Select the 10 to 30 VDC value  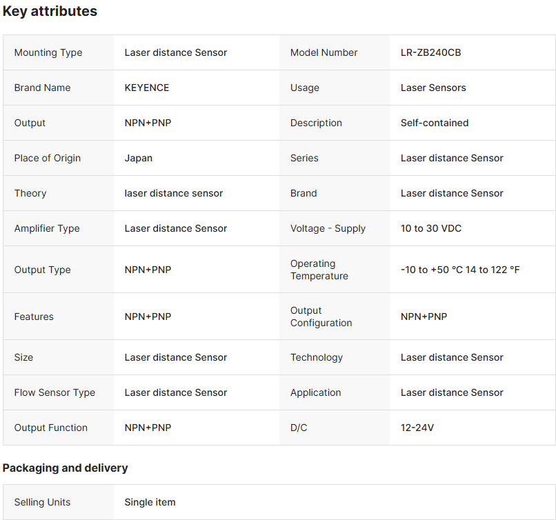(432, 228)
